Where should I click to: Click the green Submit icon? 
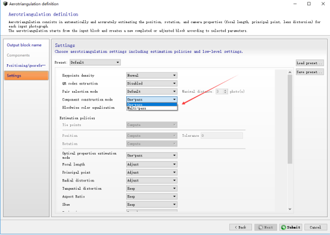point(284,227)
